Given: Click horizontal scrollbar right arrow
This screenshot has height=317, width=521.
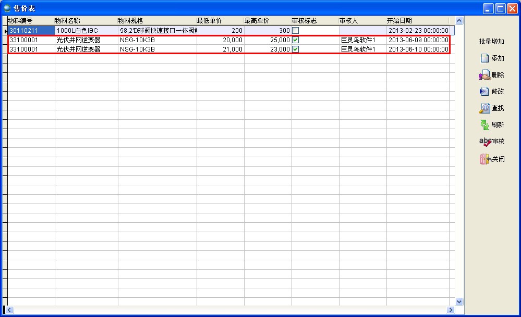Looking at the screenshot, I should pos(451,310).
